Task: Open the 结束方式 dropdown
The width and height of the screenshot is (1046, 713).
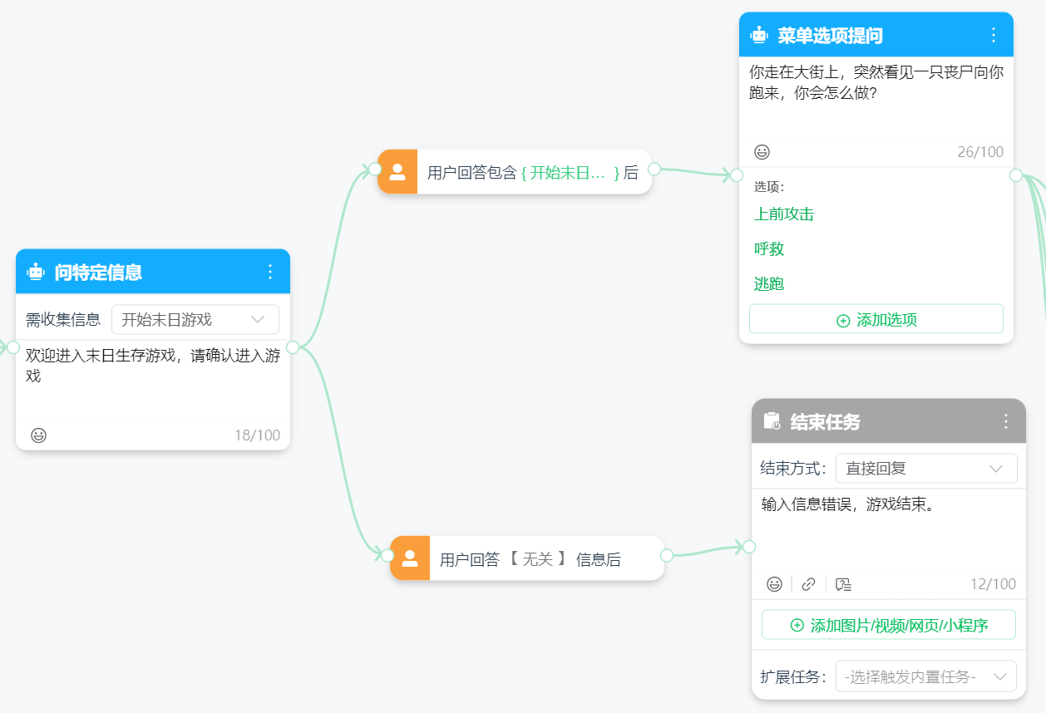Action: tap(925, 469)
